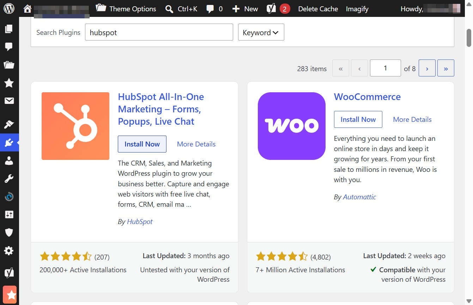Click the Woo plugin logo thumbnail

[x=292, y=126]
